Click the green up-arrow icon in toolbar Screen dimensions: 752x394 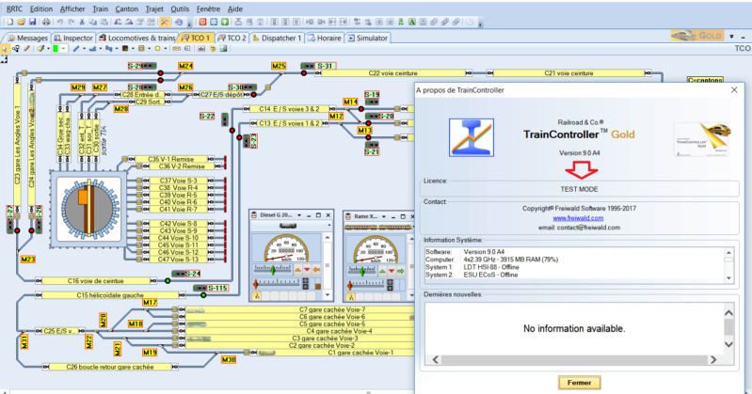224,22
